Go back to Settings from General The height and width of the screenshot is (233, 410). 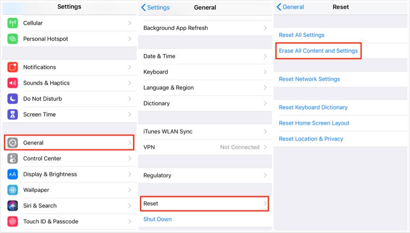click(155, 7)
